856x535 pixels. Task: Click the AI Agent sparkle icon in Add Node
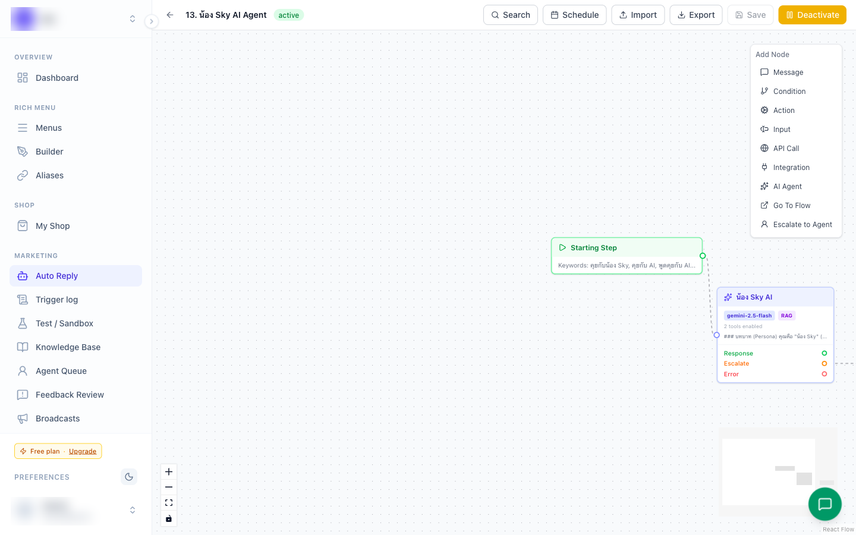[764, 186]
